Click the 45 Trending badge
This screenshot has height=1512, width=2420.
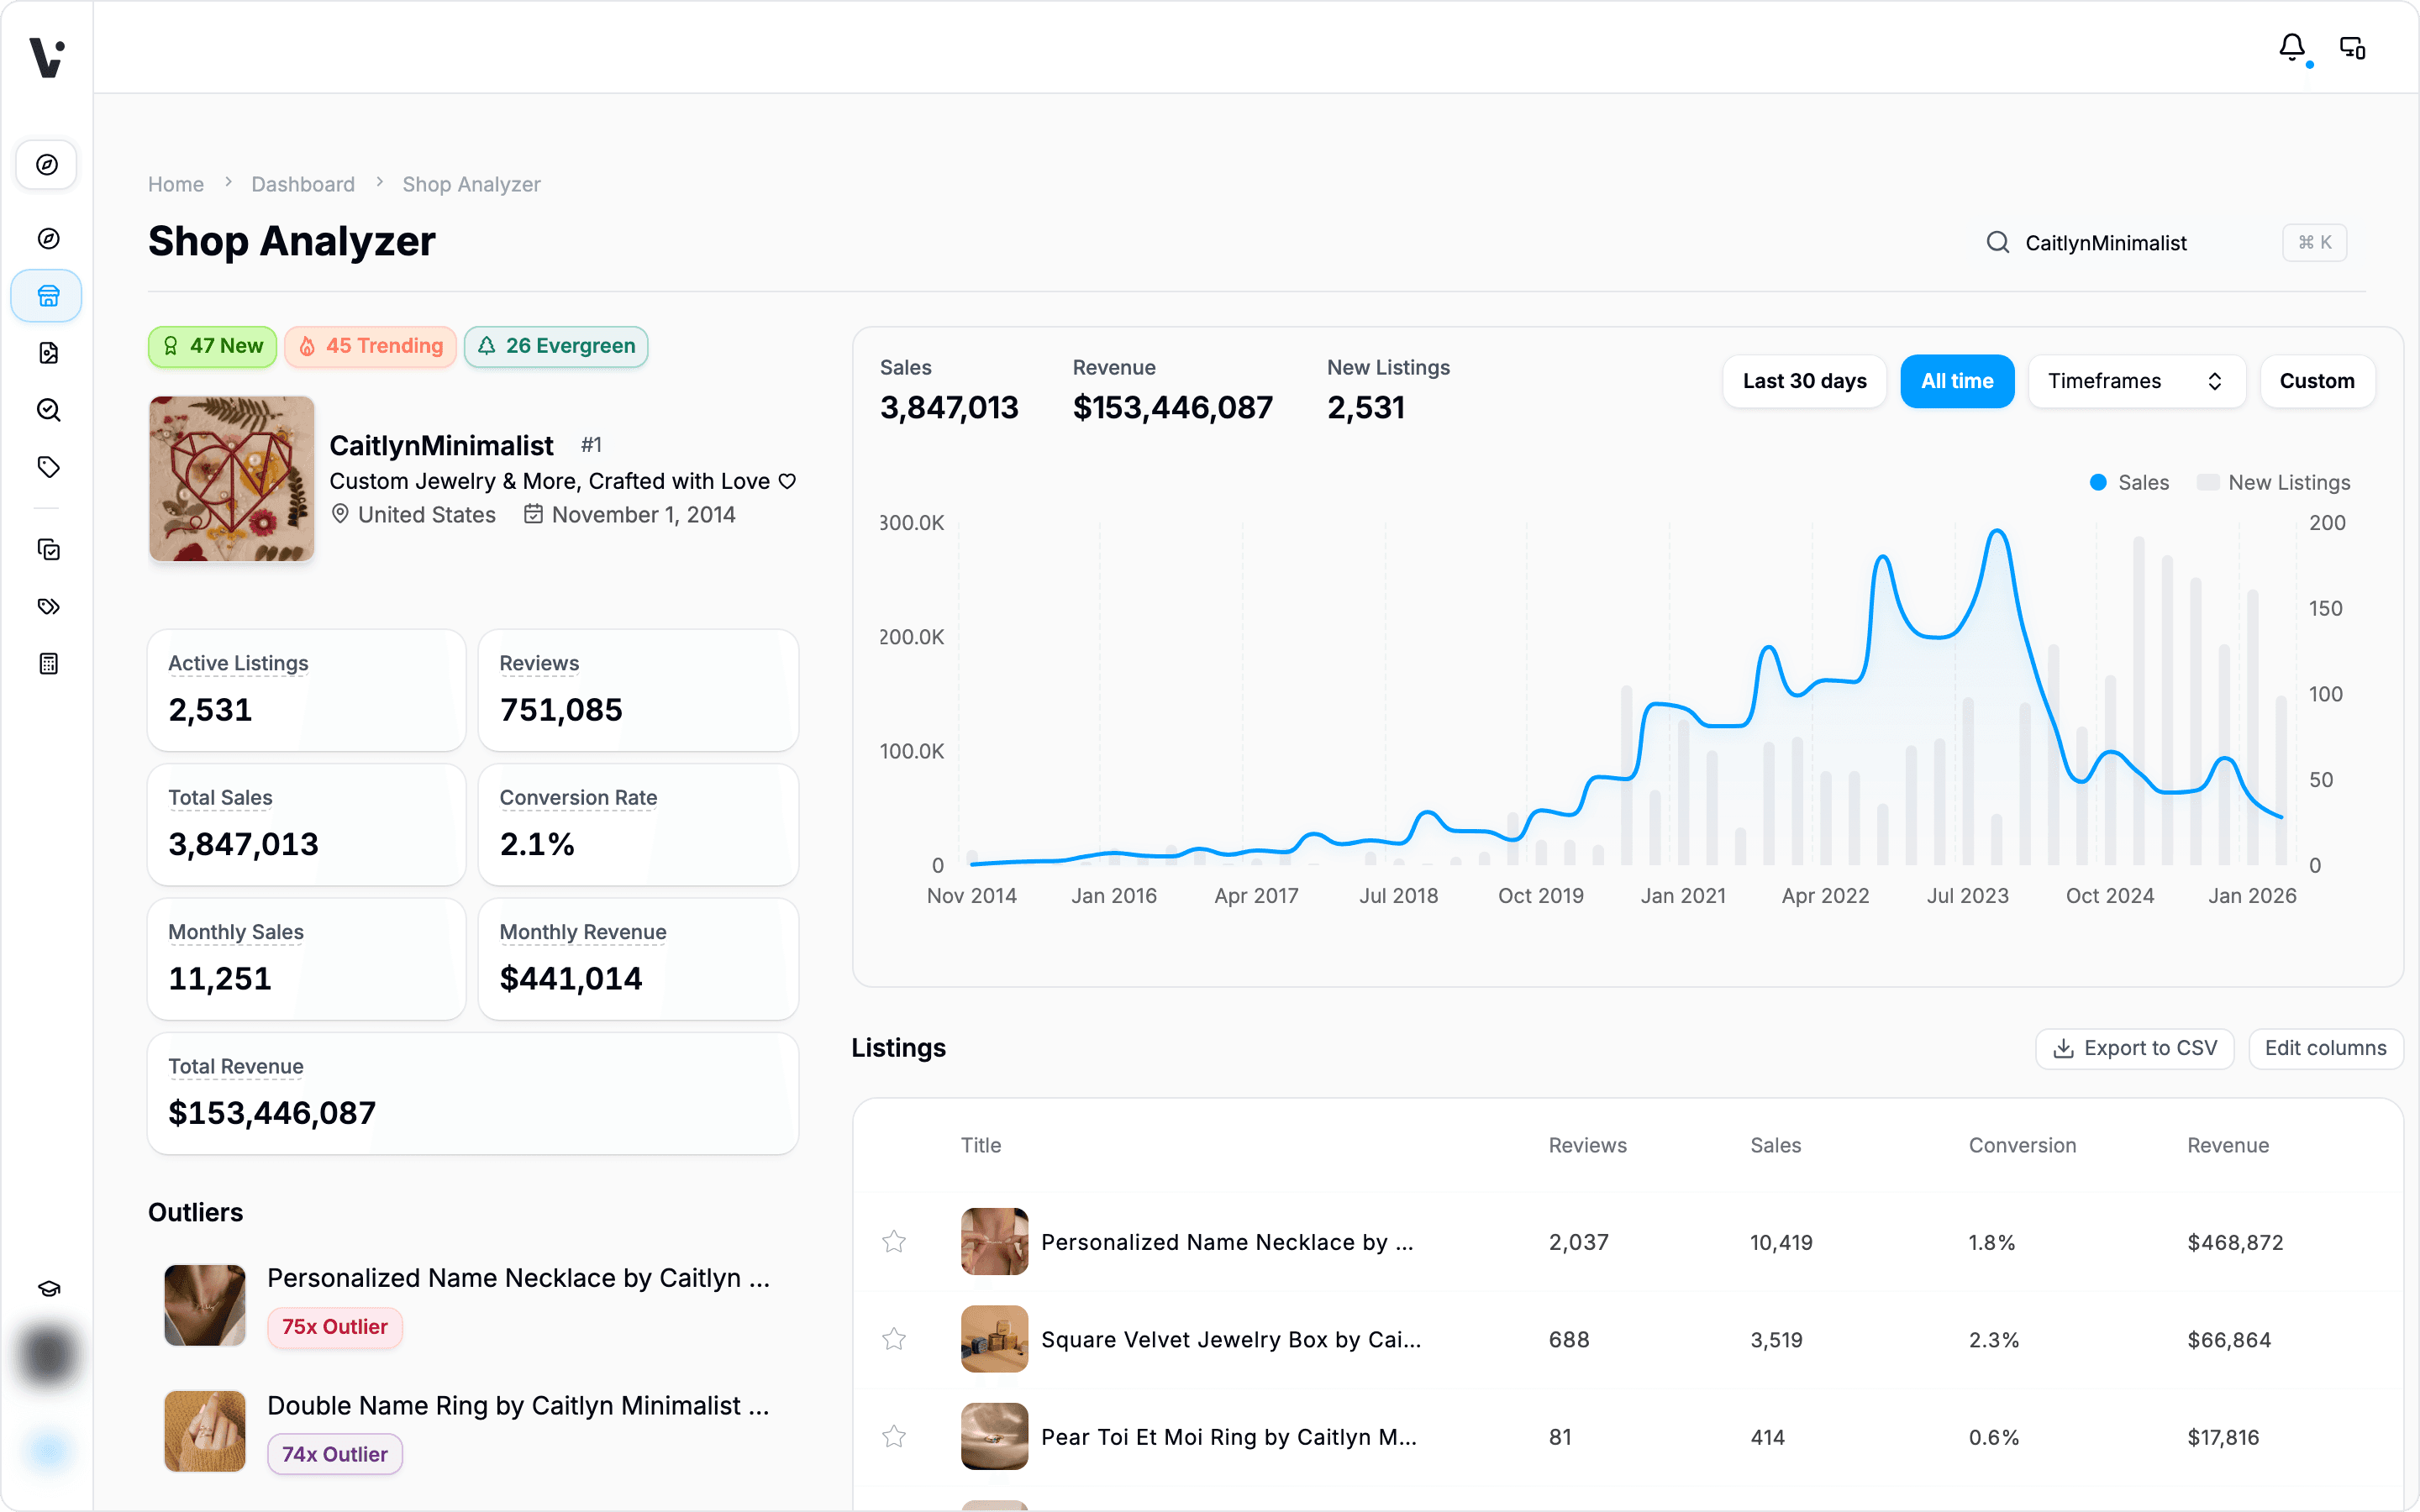click(371, 346)
